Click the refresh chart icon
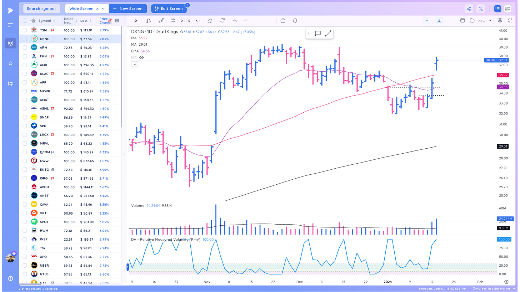 [x=222, y=21]
